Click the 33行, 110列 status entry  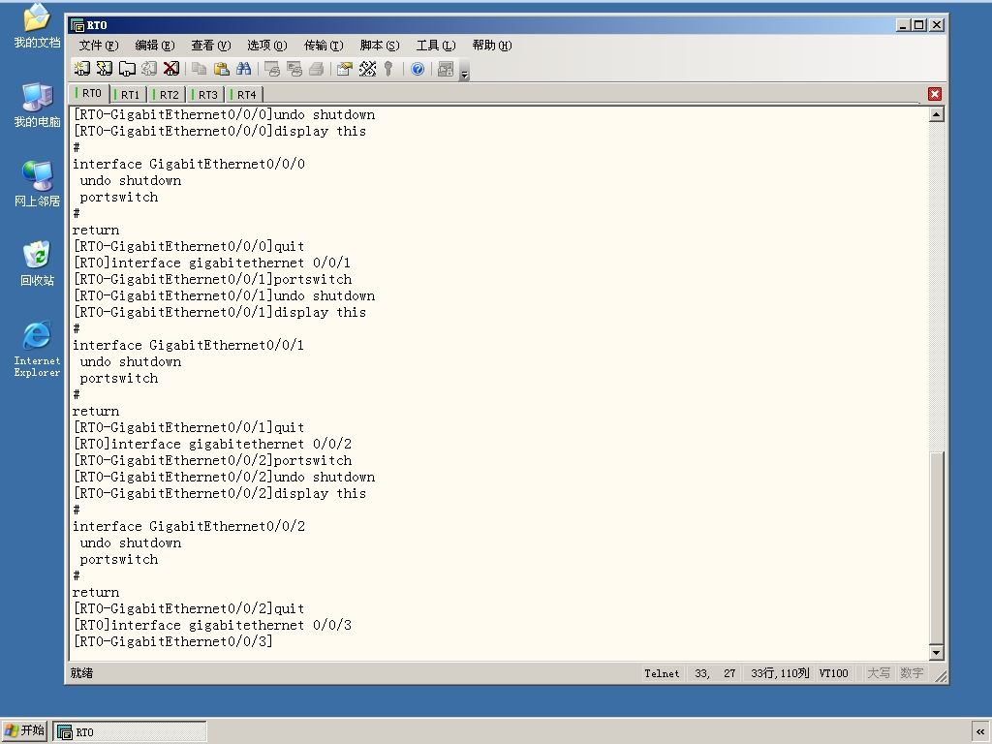click(x=780, y=673)
